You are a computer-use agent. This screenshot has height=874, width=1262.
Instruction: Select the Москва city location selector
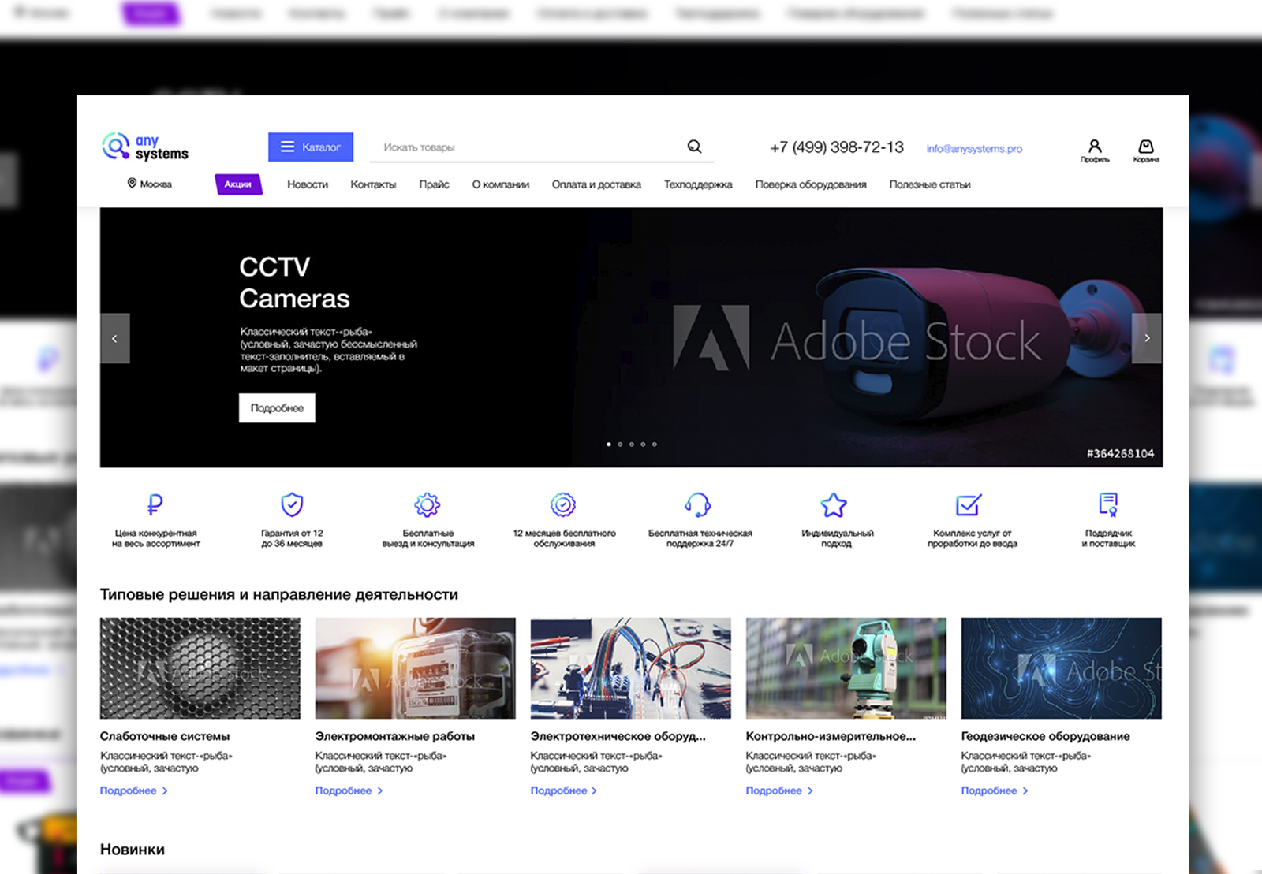coord(150,184)
